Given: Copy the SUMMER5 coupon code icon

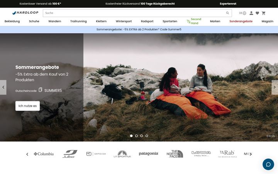Looking at the screenshot, I should click(x=41, y=90).
